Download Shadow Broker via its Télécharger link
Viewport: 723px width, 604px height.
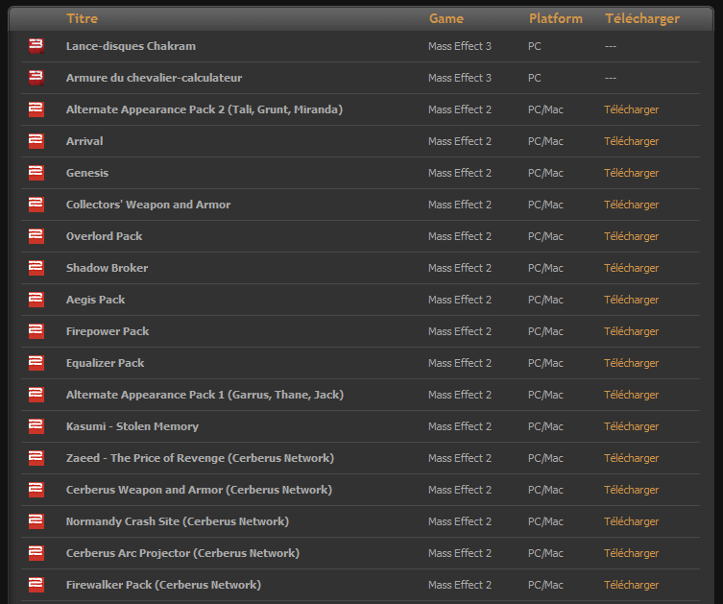(631, 268)
